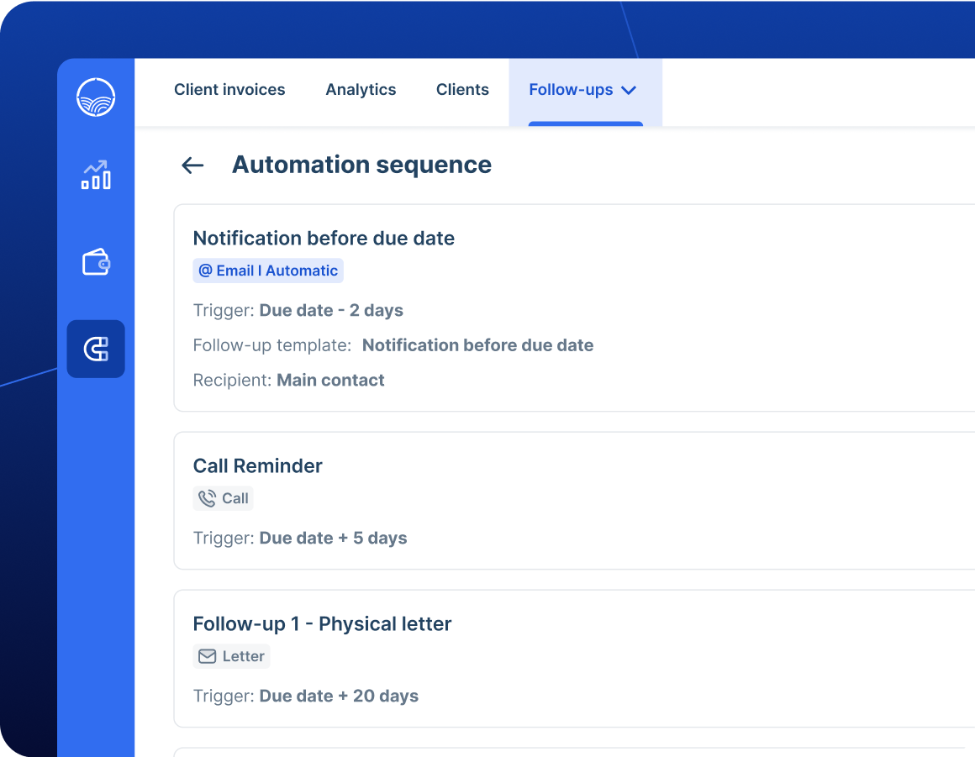Click the Email | Automatic badge

(268, 271)
